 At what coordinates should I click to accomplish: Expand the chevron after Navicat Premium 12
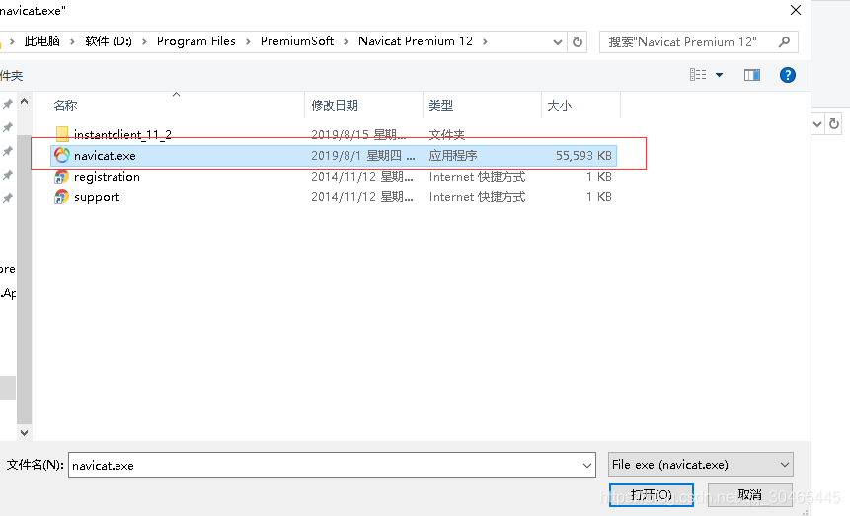[x=485, y=41]
